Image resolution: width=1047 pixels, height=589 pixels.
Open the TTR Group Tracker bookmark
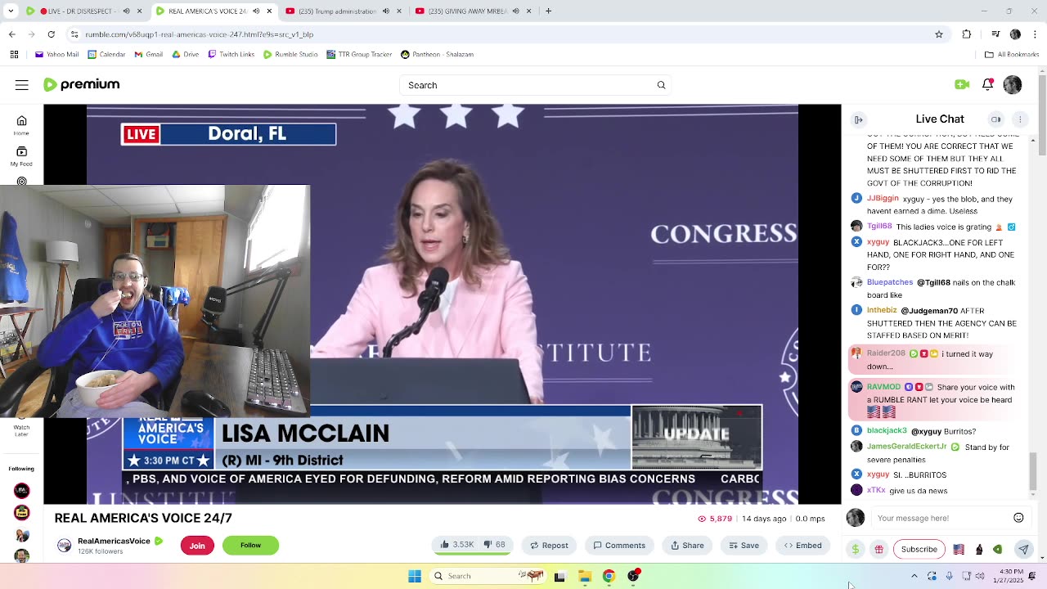pos(358,55)
